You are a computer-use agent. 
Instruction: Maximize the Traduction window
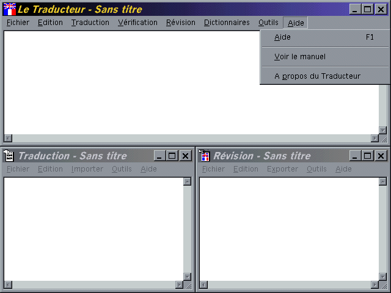pyautogui.click(x=172, y=156)
